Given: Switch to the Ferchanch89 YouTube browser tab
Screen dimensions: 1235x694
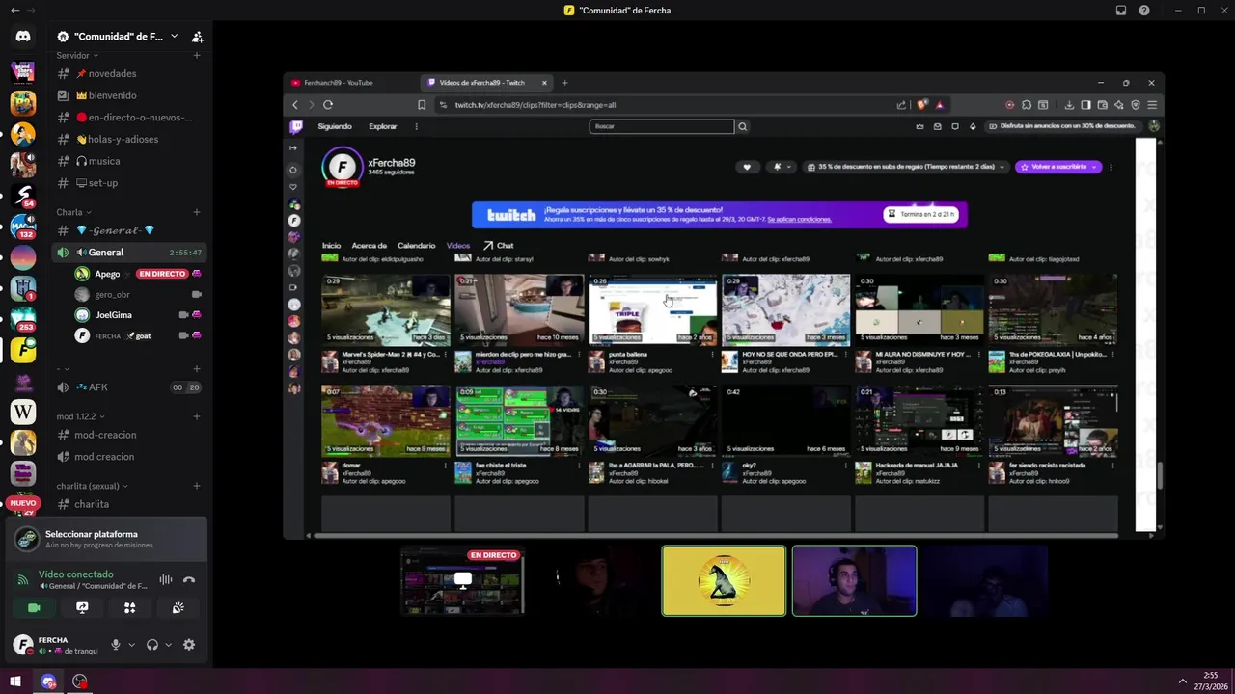Looking at the screenshot, I should (x=352, y=83).
